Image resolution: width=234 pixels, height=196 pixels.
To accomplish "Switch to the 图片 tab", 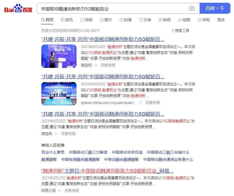I will coord(106,20).
